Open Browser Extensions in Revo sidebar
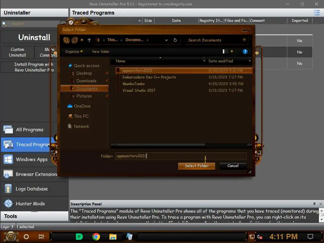Screen dimensions: 324x243 (x=29, y=174)
